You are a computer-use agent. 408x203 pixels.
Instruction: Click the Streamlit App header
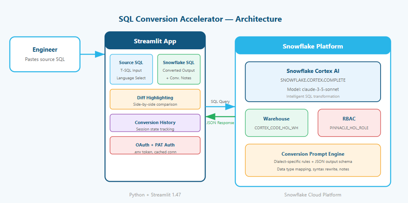155,41
